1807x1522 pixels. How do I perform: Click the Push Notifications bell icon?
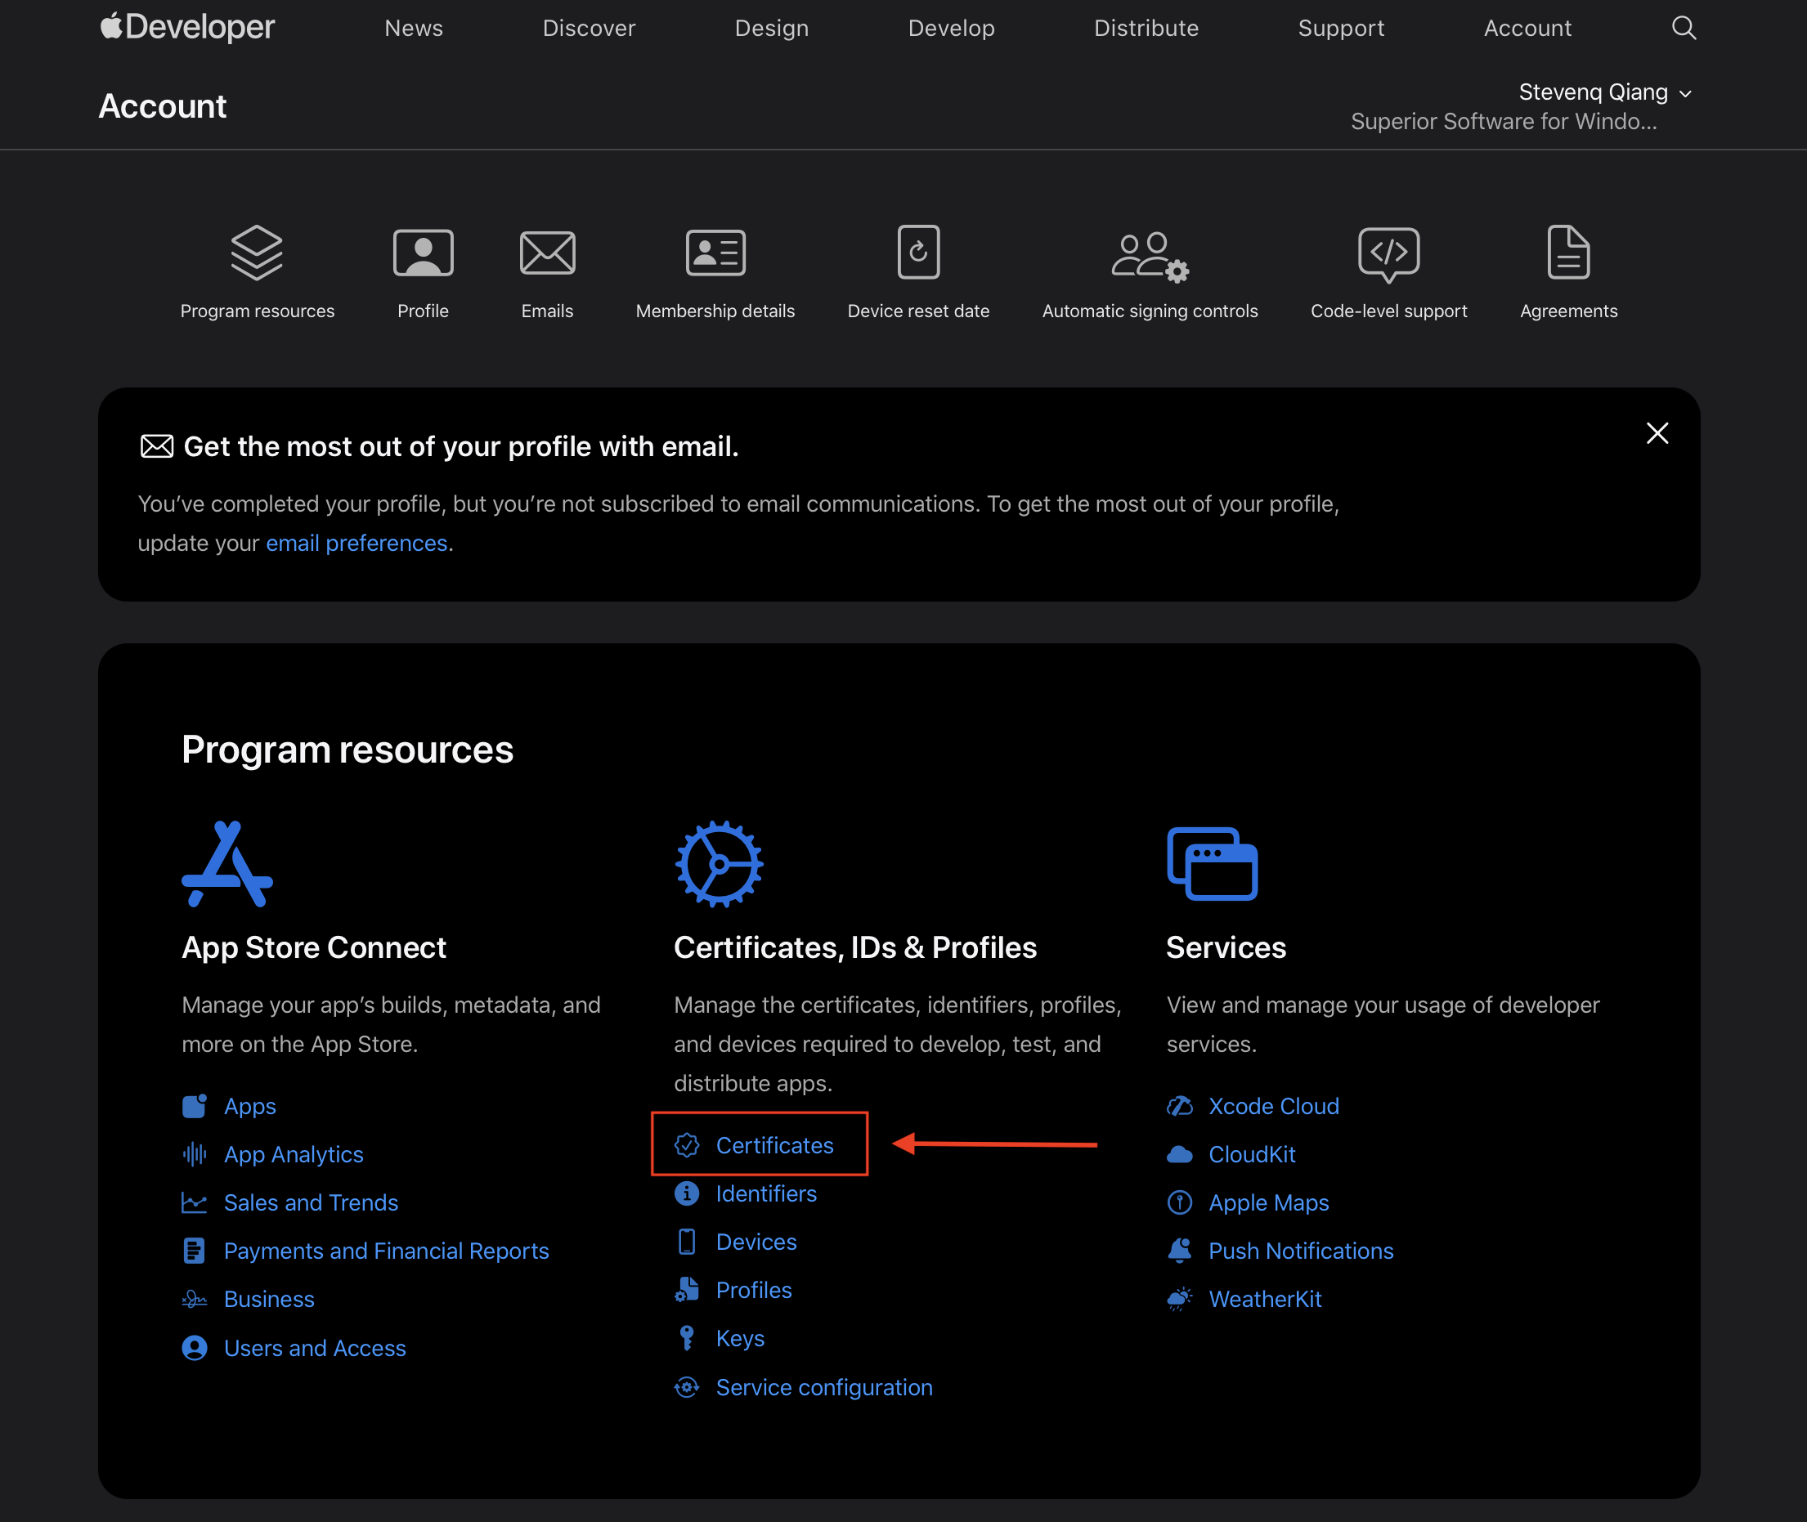click(x=1180, y=1251)
